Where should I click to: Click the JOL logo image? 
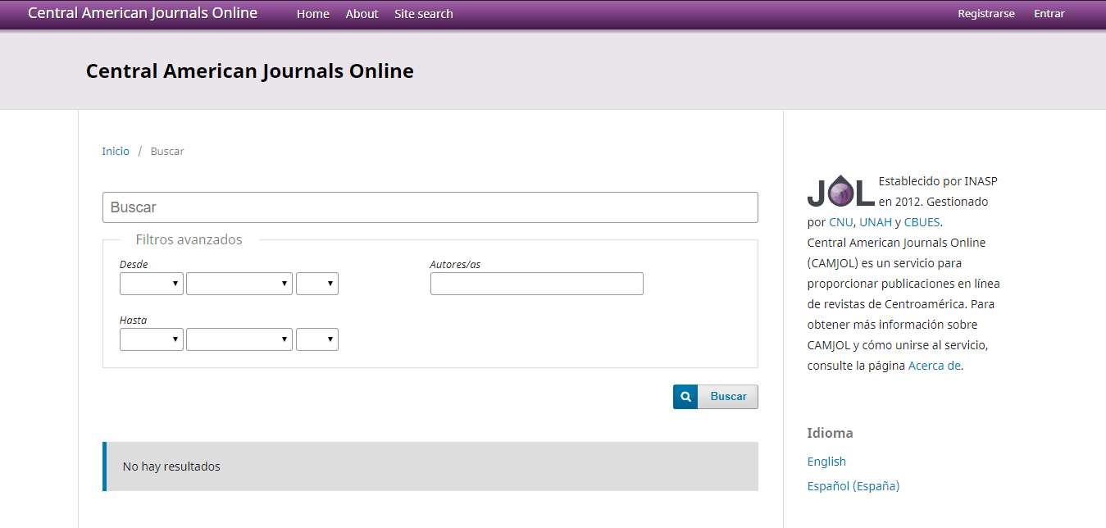click(841, 191)
